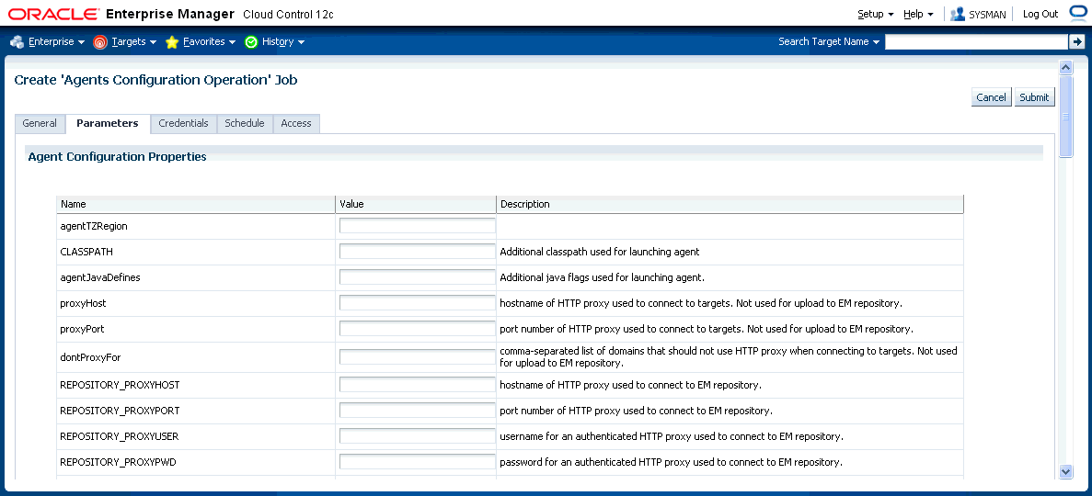Click the Cancel button
This screenshot has width=1092, height=496.
pos(991,97)
